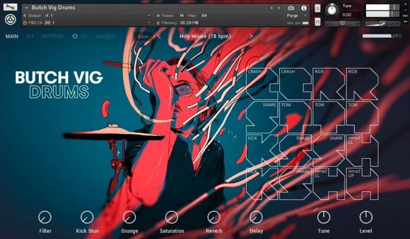Click the Memory 38.29 MB readout
This screenshot has height=239, width=410.
189,22
